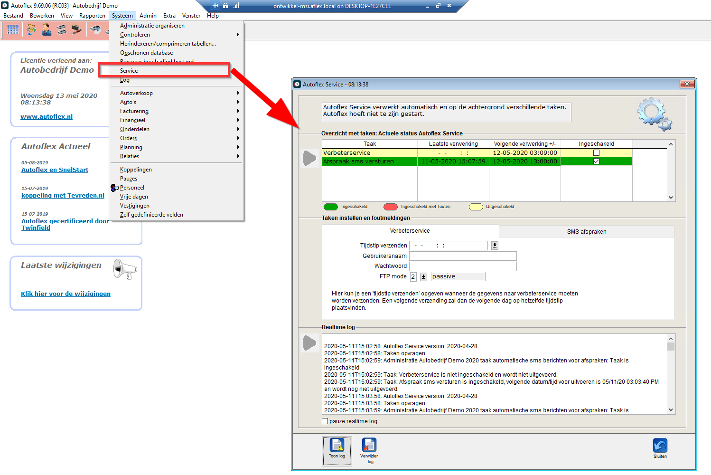Click the play arrow beside the realtime log
This screenshot has height=475, width=711.
309,342
